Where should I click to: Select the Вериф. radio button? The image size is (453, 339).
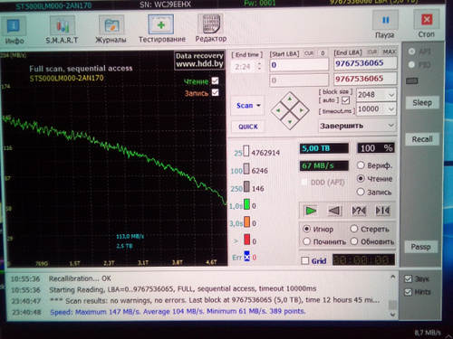point(361,165)
